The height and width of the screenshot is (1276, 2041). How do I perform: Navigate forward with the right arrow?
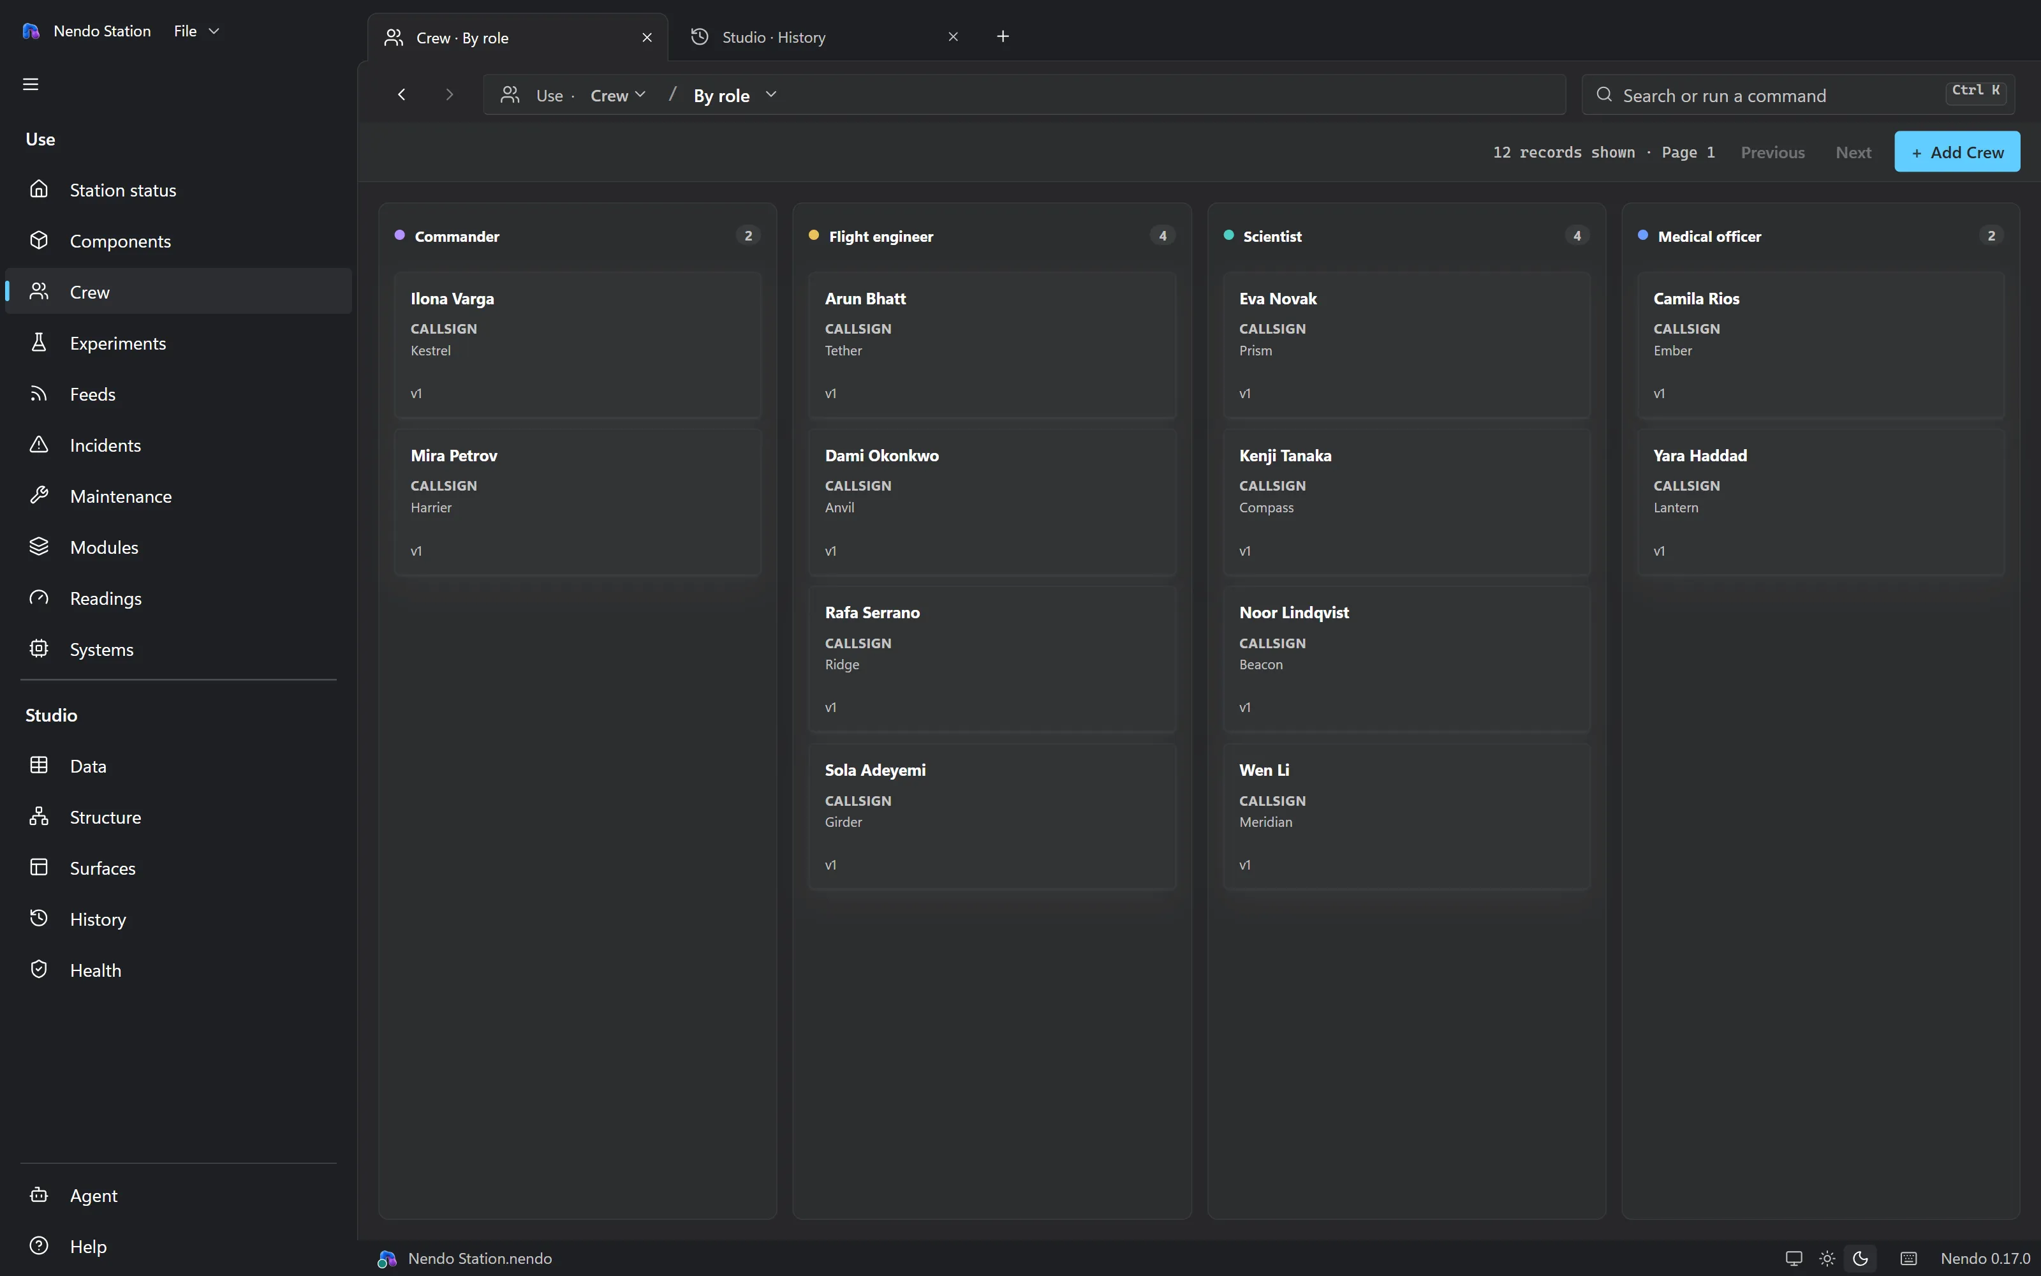450,94
